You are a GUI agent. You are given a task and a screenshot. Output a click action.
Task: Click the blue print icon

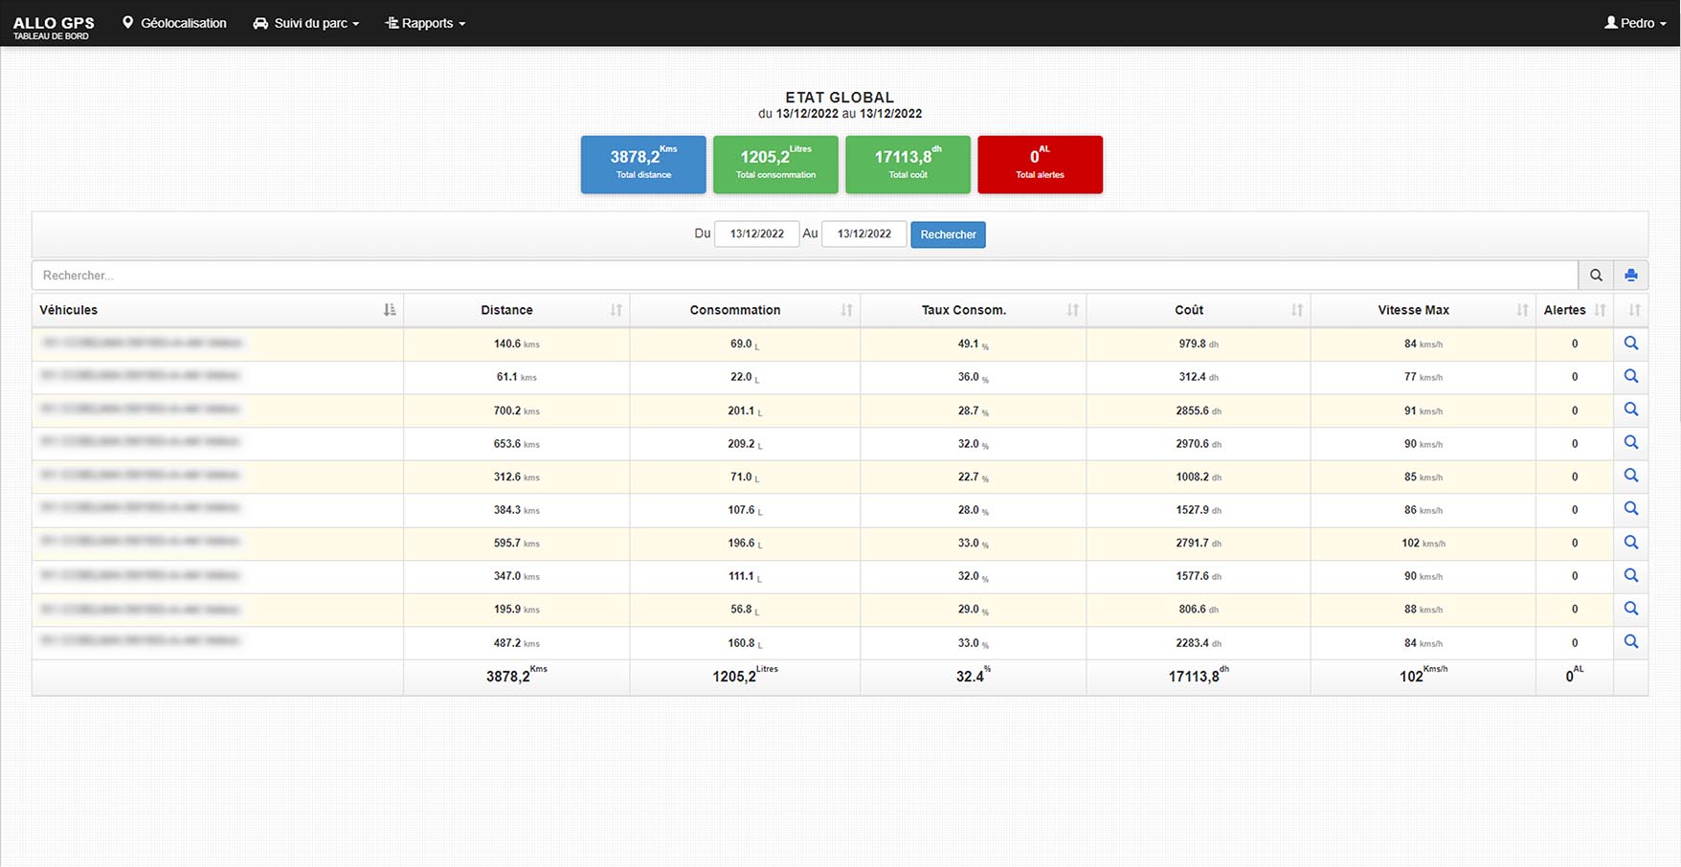[x=1631, y=276]
